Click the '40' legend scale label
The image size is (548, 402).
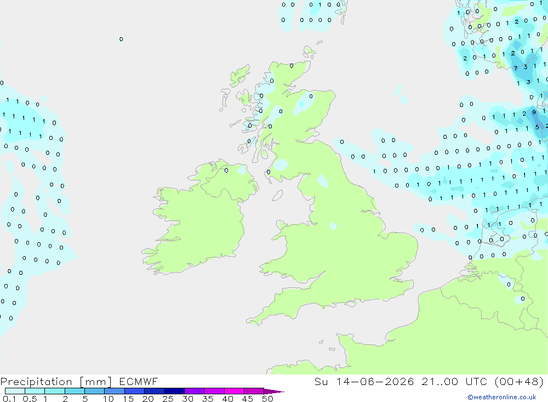(x=227, y=399)
